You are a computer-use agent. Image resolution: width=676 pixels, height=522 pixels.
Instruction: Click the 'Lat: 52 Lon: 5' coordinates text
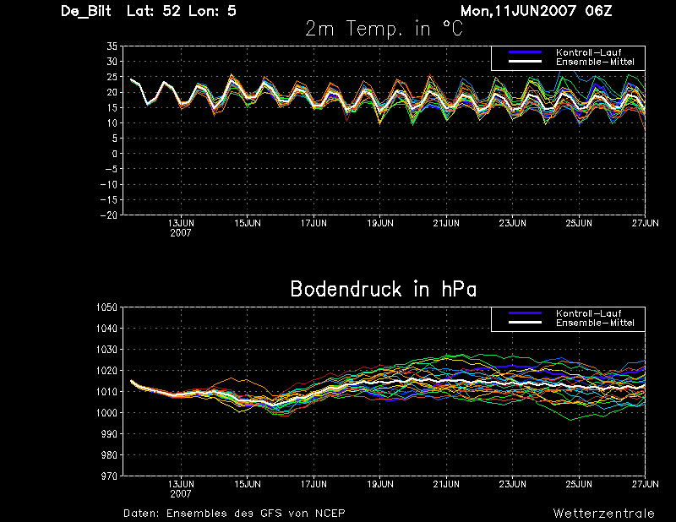coord(181,11)
